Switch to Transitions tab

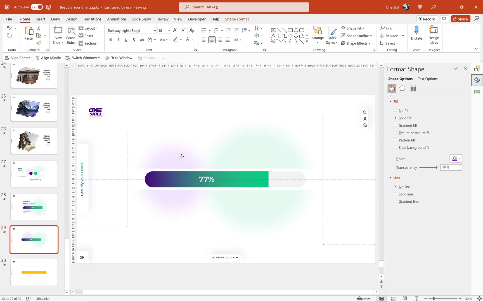(x=92, y=19)
